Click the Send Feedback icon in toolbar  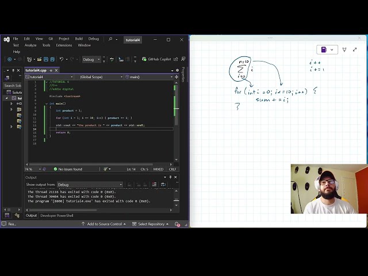[x=183, y=59]
